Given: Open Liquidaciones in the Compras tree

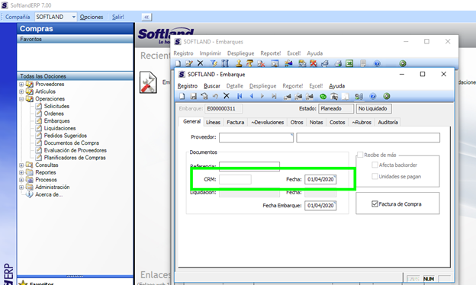Looking at the screenshot, I should click(59, 128).
